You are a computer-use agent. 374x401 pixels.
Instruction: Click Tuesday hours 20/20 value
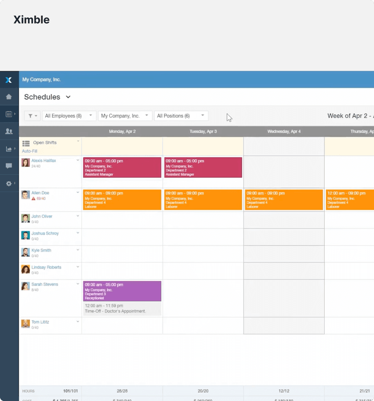click(x=203, y=391)
